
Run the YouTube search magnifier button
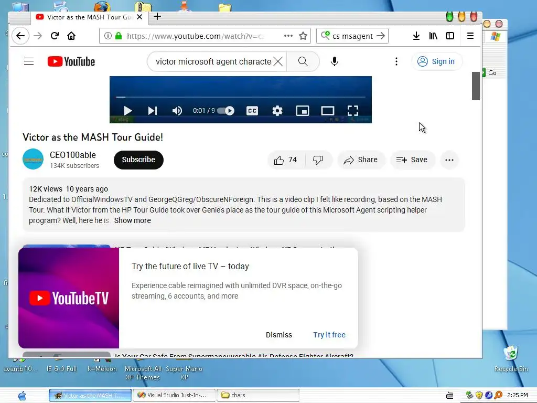click(303, 61)
